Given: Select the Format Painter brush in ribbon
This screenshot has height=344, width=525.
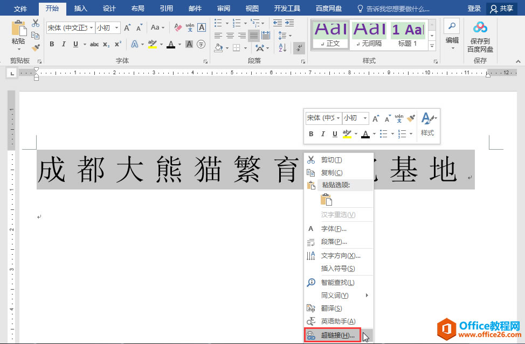Looking at the screenshot, I should [x=36, y=47].
